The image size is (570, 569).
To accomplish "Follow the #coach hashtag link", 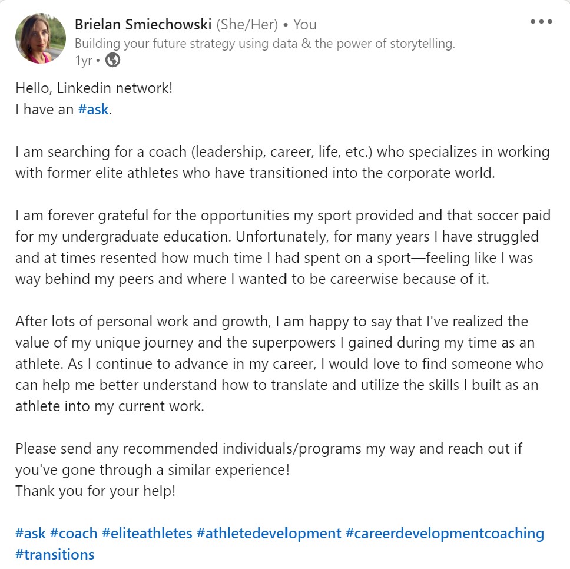I will click(74, 534).
